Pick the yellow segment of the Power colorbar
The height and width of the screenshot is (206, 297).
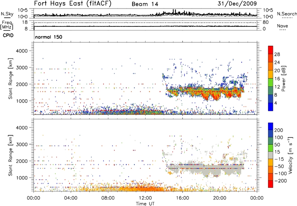tap(271, 74)
